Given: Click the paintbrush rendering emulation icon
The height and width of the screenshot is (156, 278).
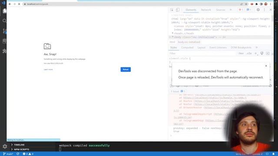Looking at the screenshot, I should [x=261, y=53].
